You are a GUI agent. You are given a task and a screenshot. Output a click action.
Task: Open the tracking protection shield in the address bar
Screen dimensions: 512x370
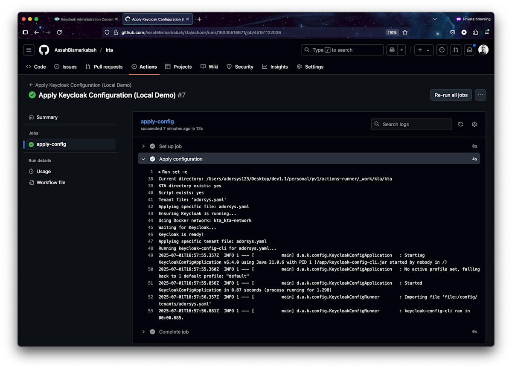(x=107, y=32)
